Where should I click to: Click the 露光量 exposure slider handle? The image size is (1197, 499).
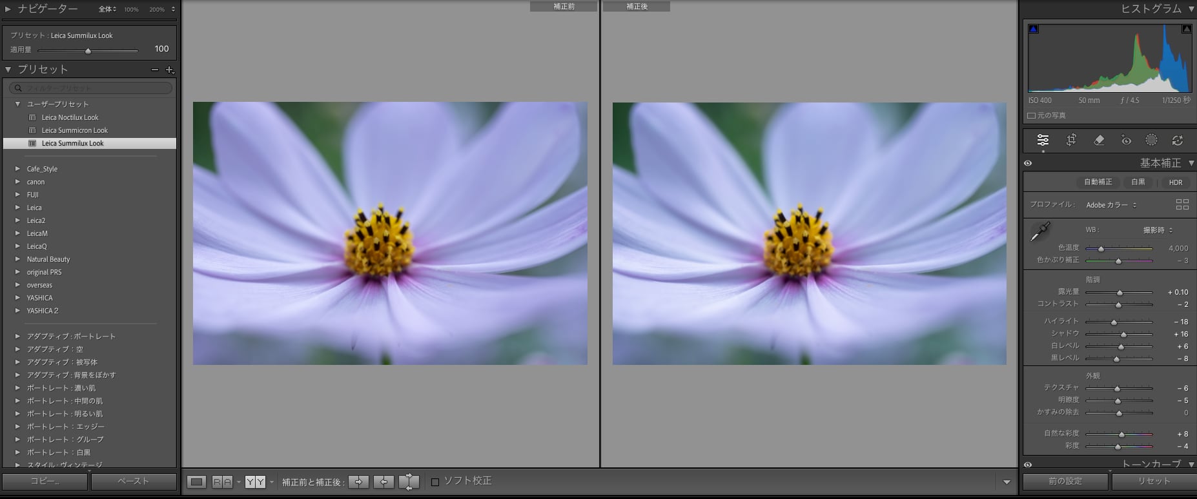1120,293
